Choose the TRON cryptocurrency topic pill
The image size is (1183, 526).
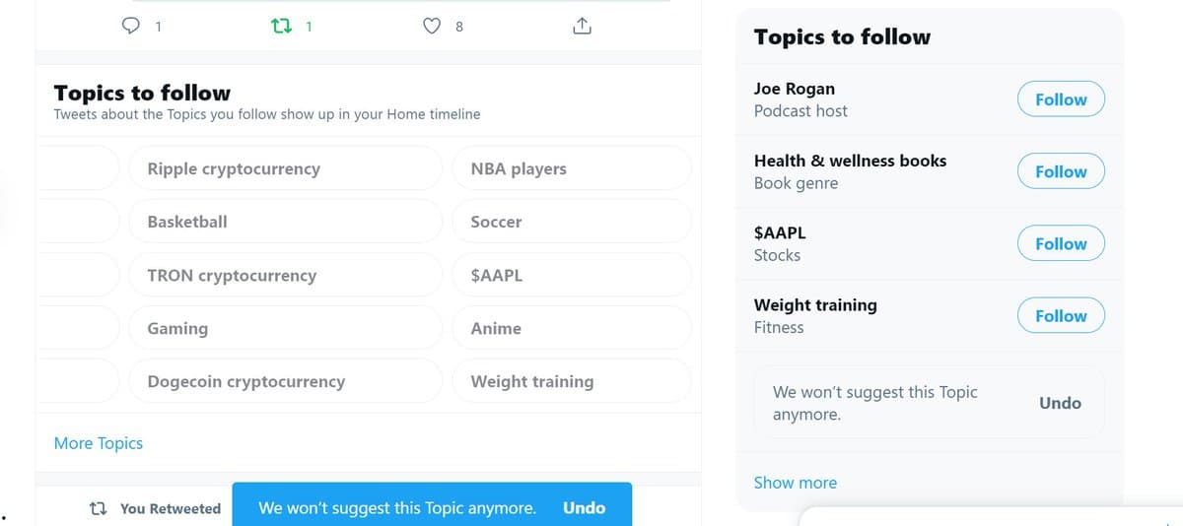pyautogui.click(x=285, y=276)
